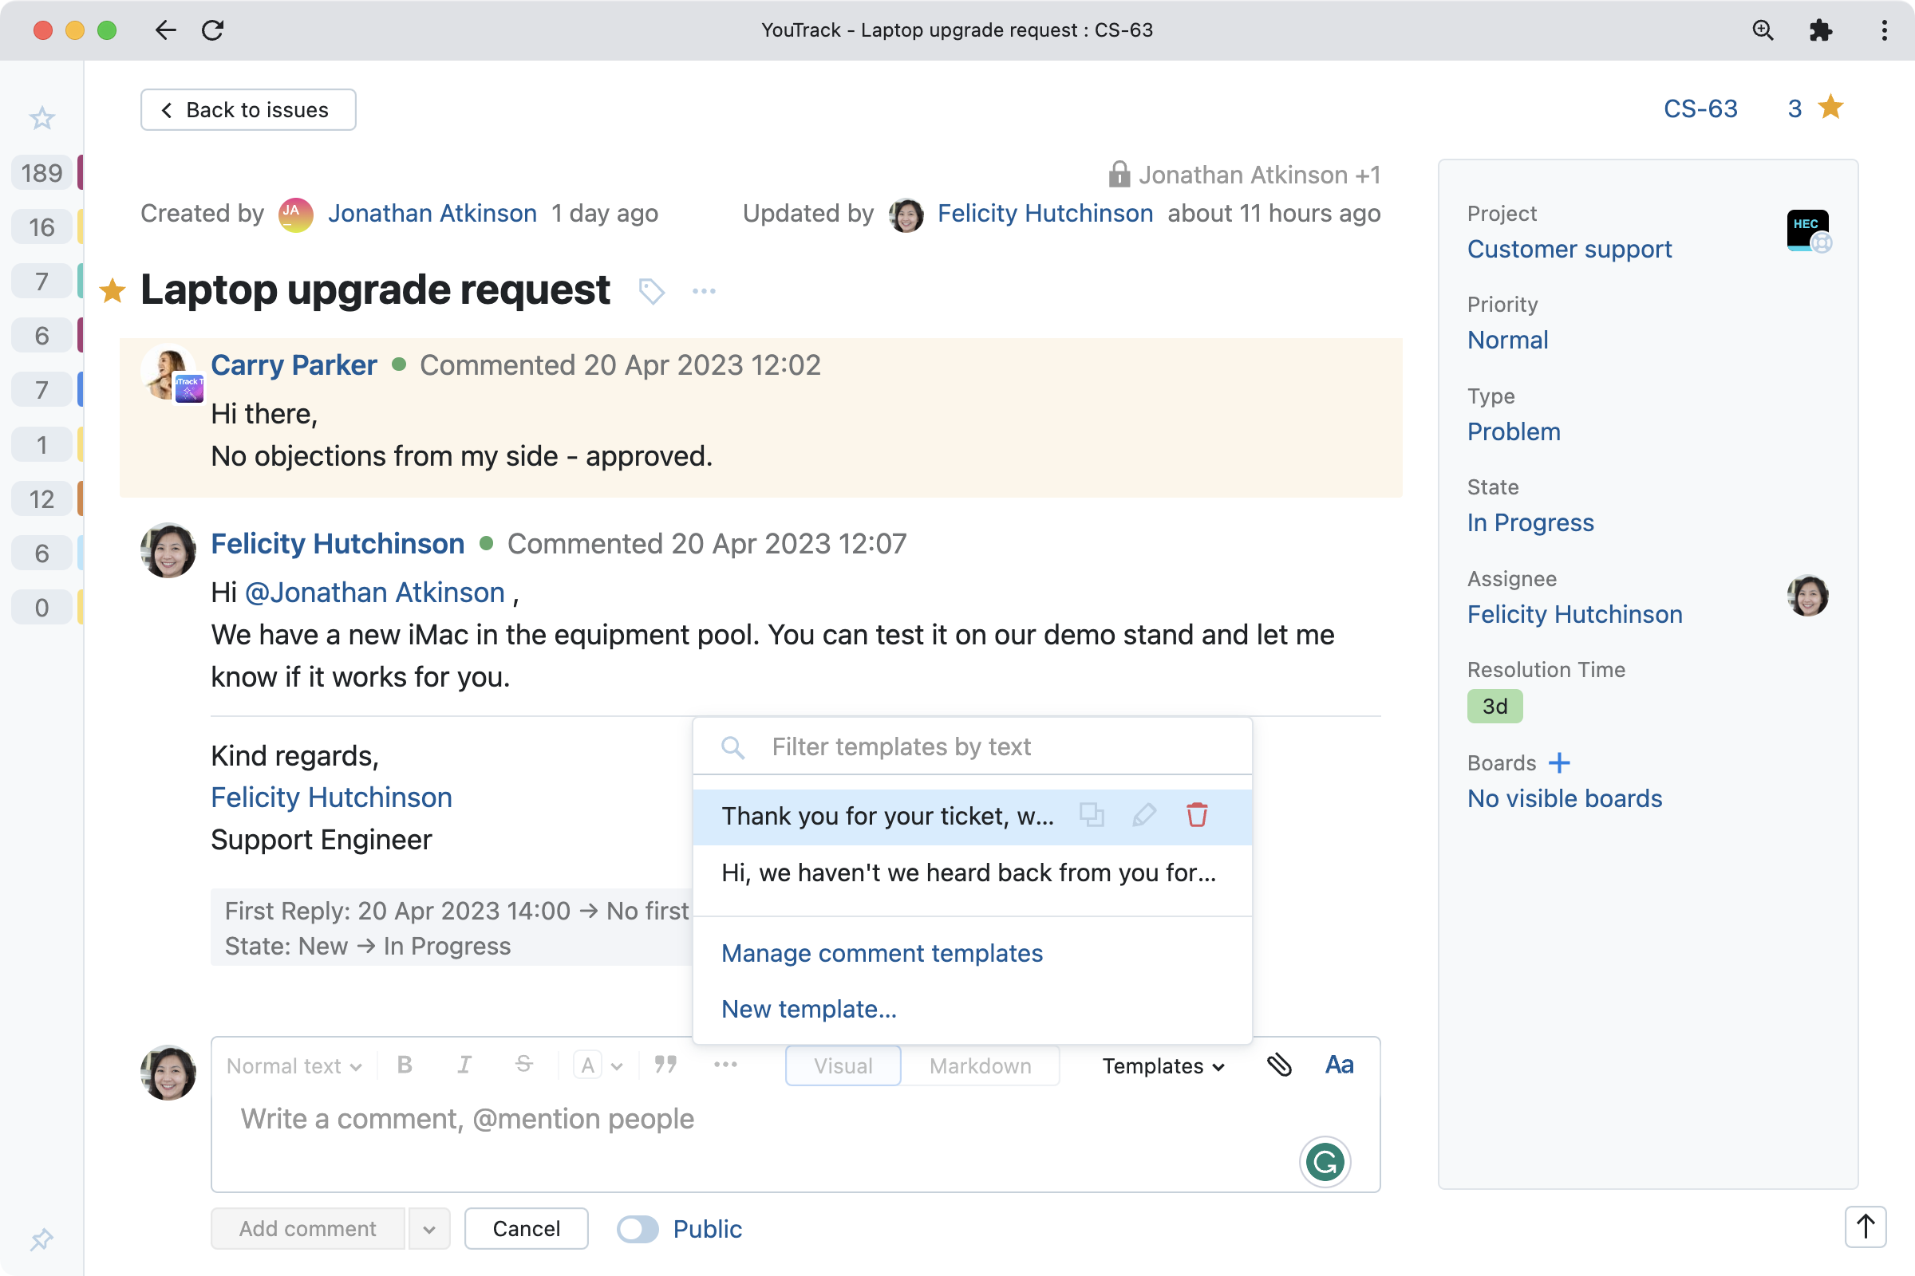Change Priority value Normal
The width and height of the screenshot is (1915, 1276).
(x=1507, y=341)
